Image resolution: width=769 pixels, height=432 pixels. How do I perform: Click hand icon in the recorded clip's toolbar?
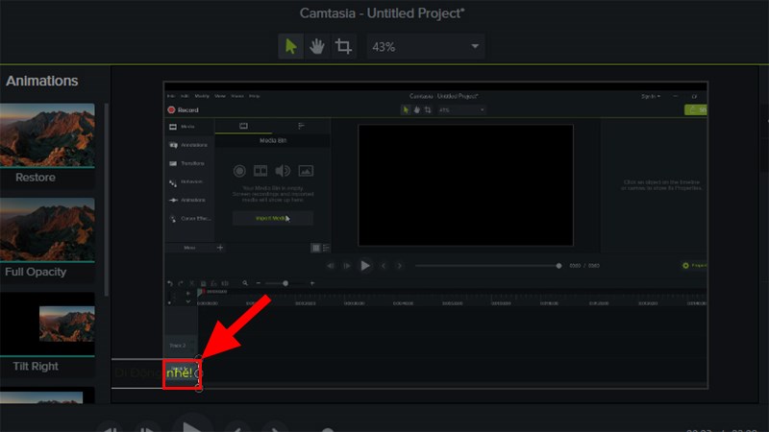pos(417,109)
